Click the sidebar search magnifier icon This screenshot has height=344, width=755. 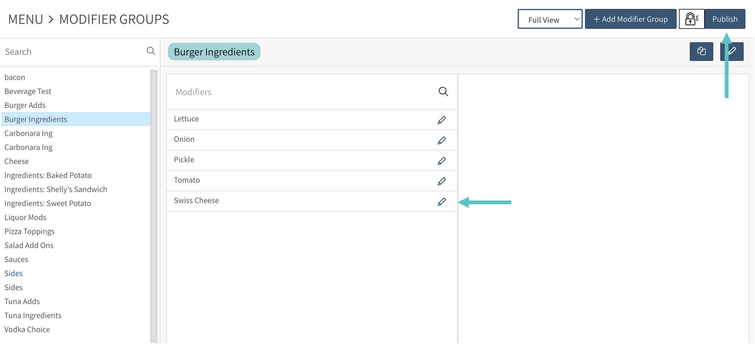[x=151, y=51]
